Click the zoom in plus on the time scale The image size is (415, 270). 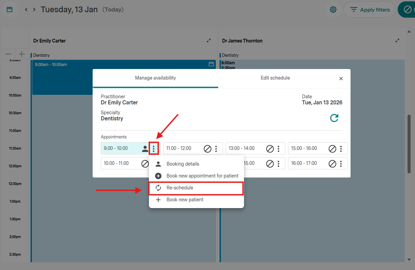[22, 54]
